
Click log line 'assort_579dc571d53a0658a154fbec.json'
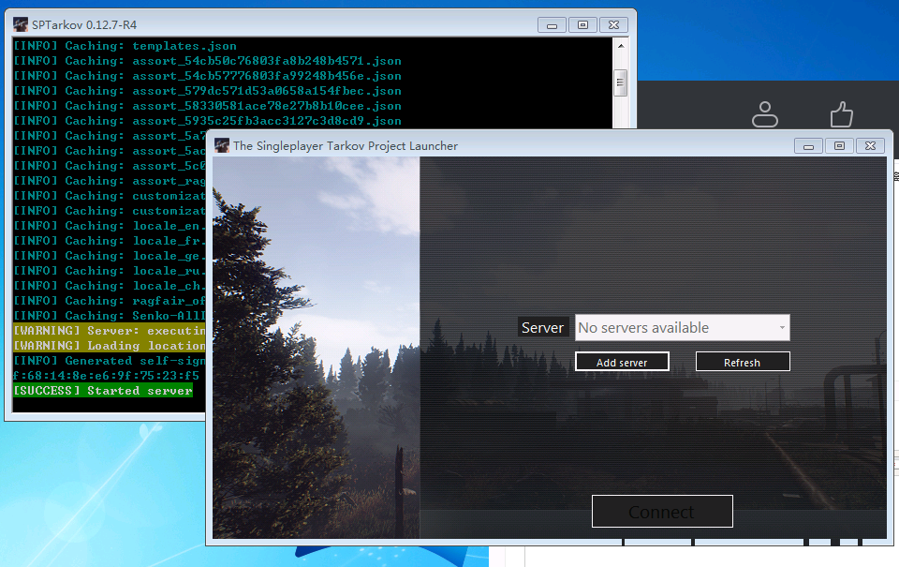point(207,91)
